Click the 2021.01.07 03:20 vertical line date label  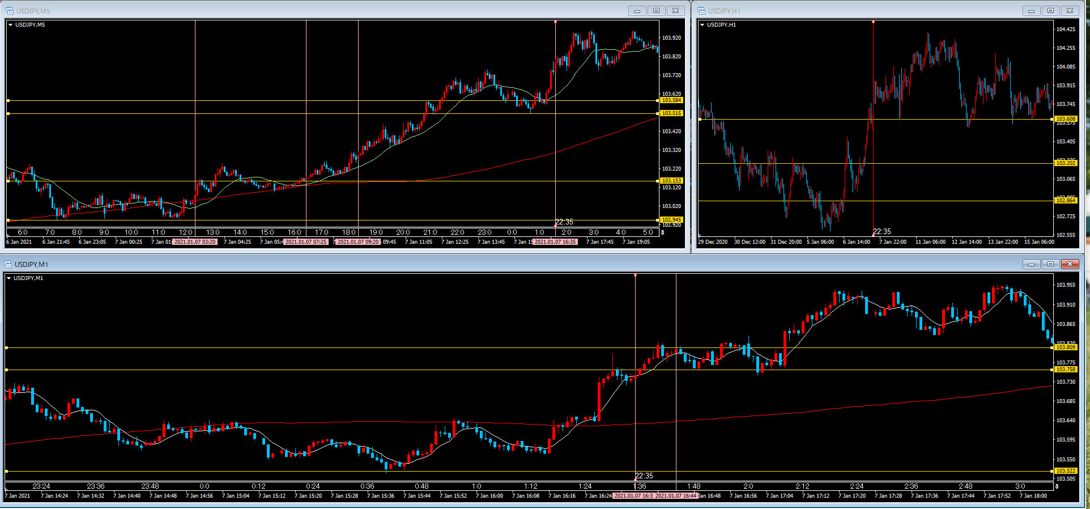pos(195,242)
